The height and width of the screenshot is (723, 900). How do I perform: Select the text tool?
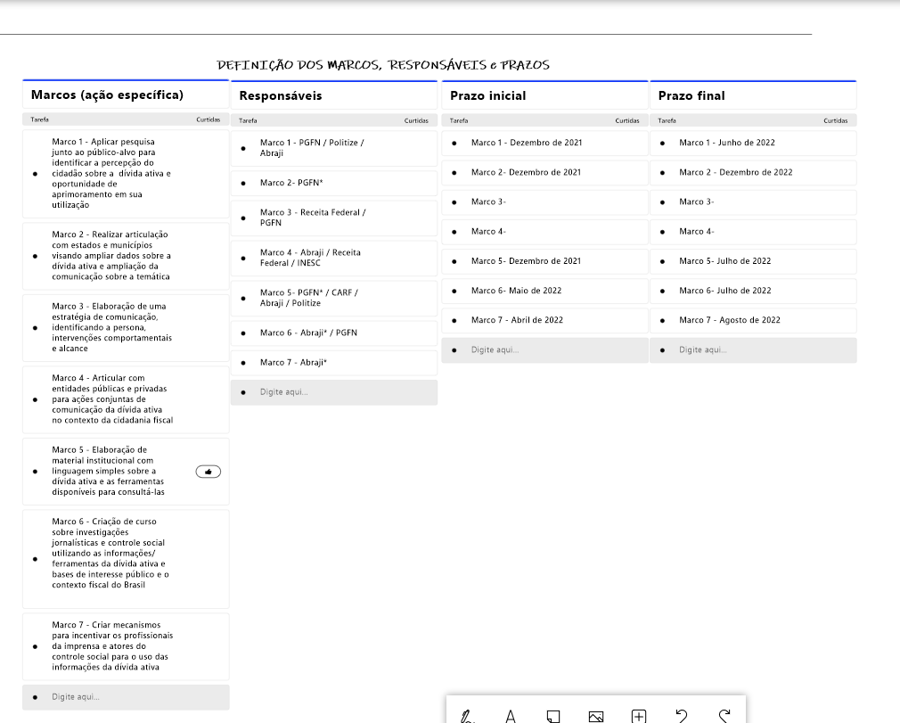coord(511,716)
